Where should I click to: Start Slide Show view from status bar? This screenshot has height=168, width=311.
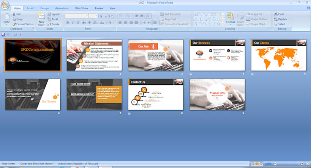point(261,163)
